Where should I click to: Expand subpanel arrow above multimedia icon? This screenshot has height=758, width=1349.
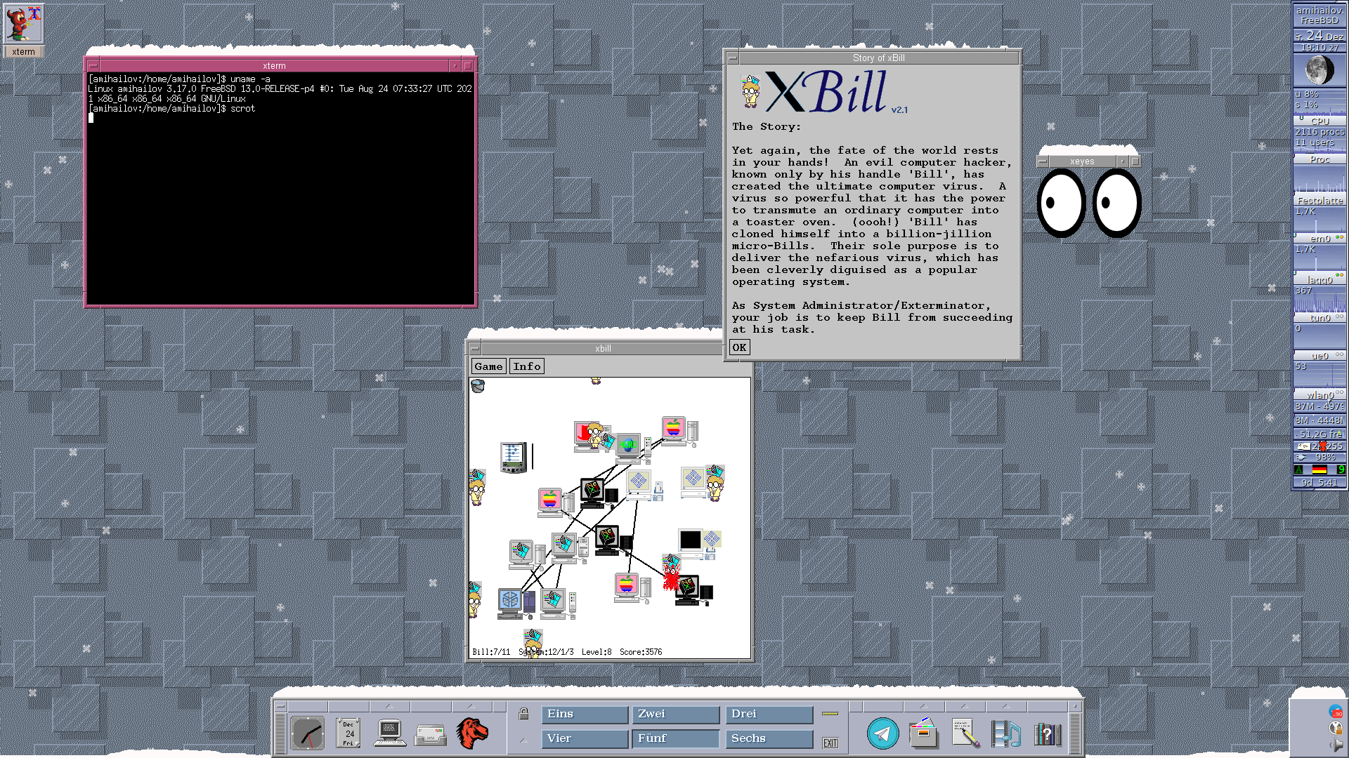click(1005, 707)
